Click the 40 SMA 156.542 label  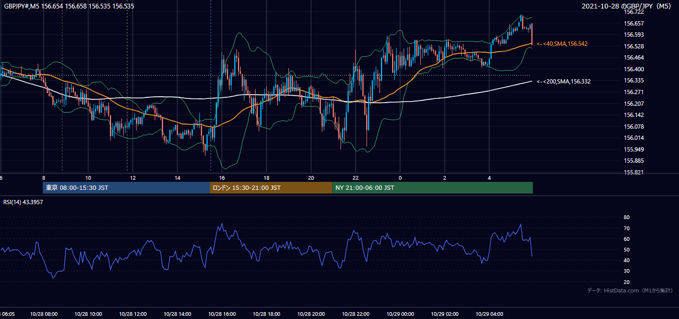pos(562,44)
